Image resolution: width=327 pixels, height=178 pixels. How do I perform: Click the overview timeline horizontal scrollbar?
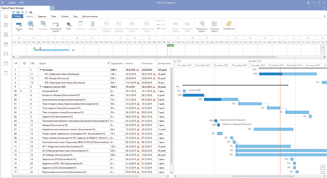[148, 57]
